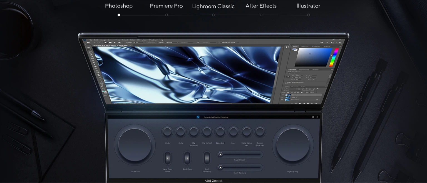Collapse the Transform section
Viewport: 427px width, 183px height.
(x=287, y=74)
